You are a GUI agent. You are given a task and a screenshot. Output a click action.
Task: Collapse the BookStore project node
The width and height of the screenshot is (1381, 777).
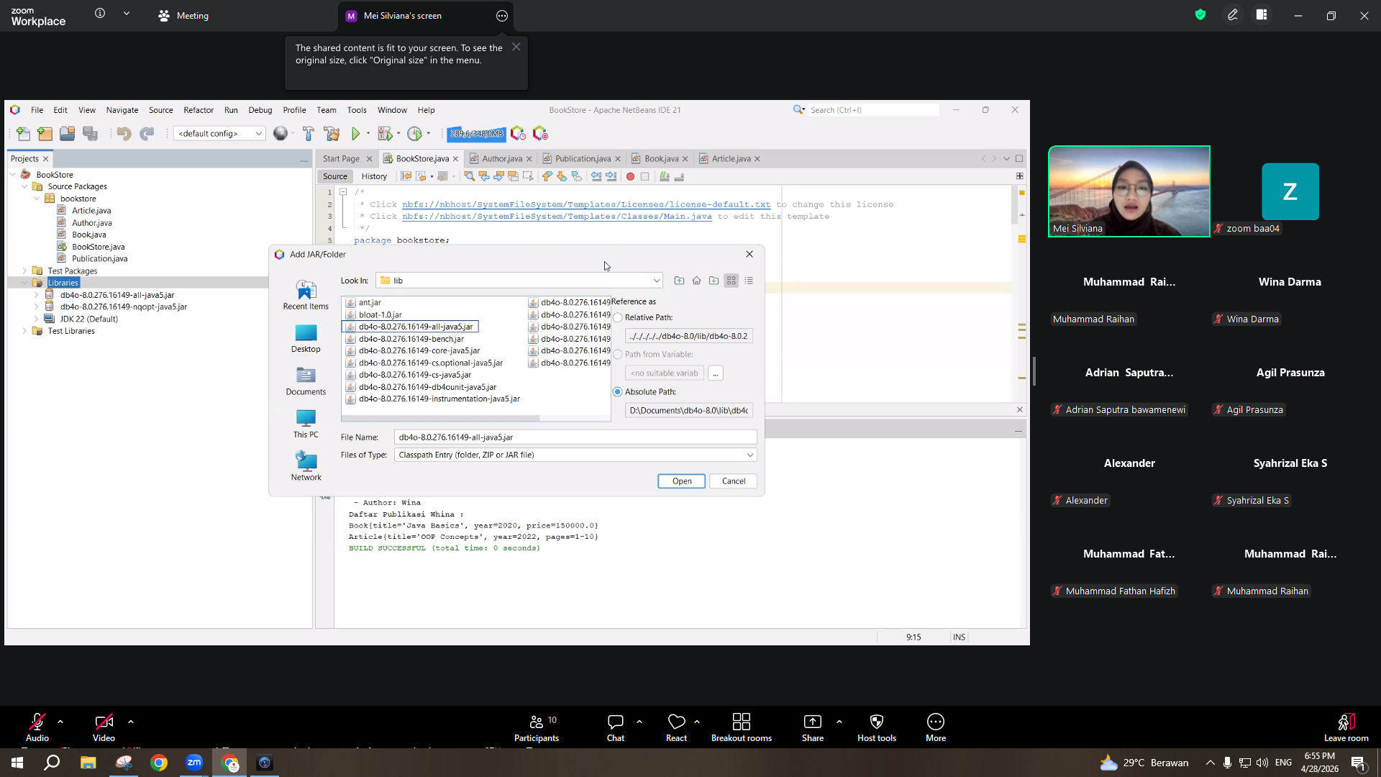[x=13, y=175]
